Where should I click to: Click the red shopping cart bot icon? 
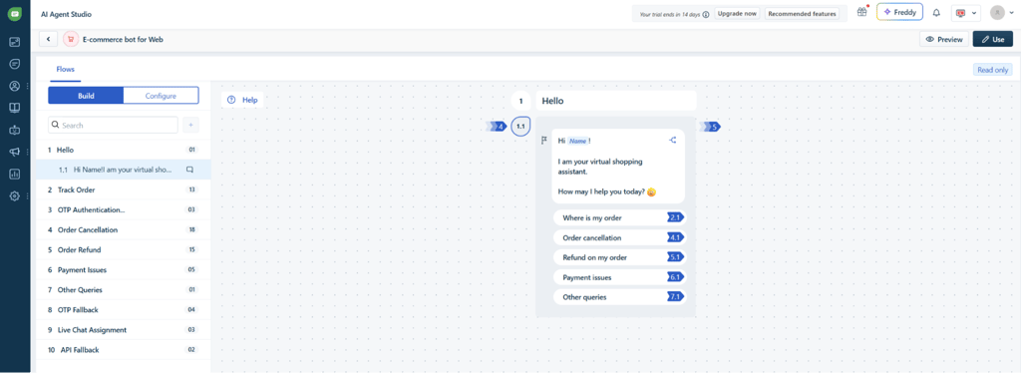(71, 39)
